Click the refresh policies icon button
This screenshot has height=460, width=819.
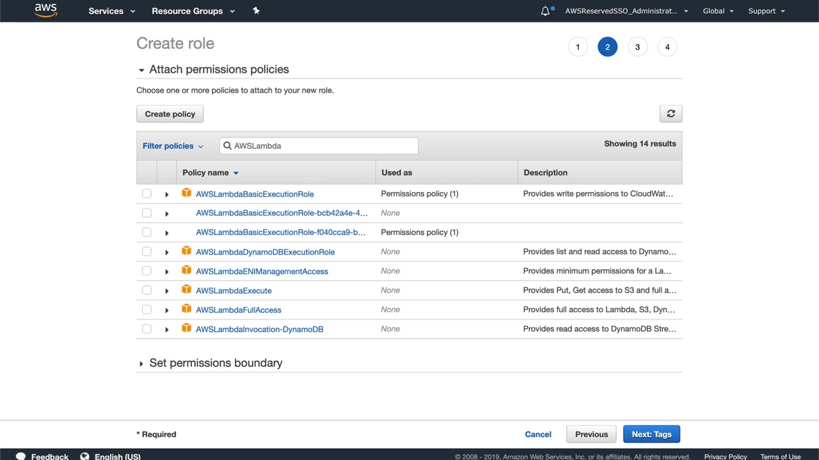(x=671, y=114)
